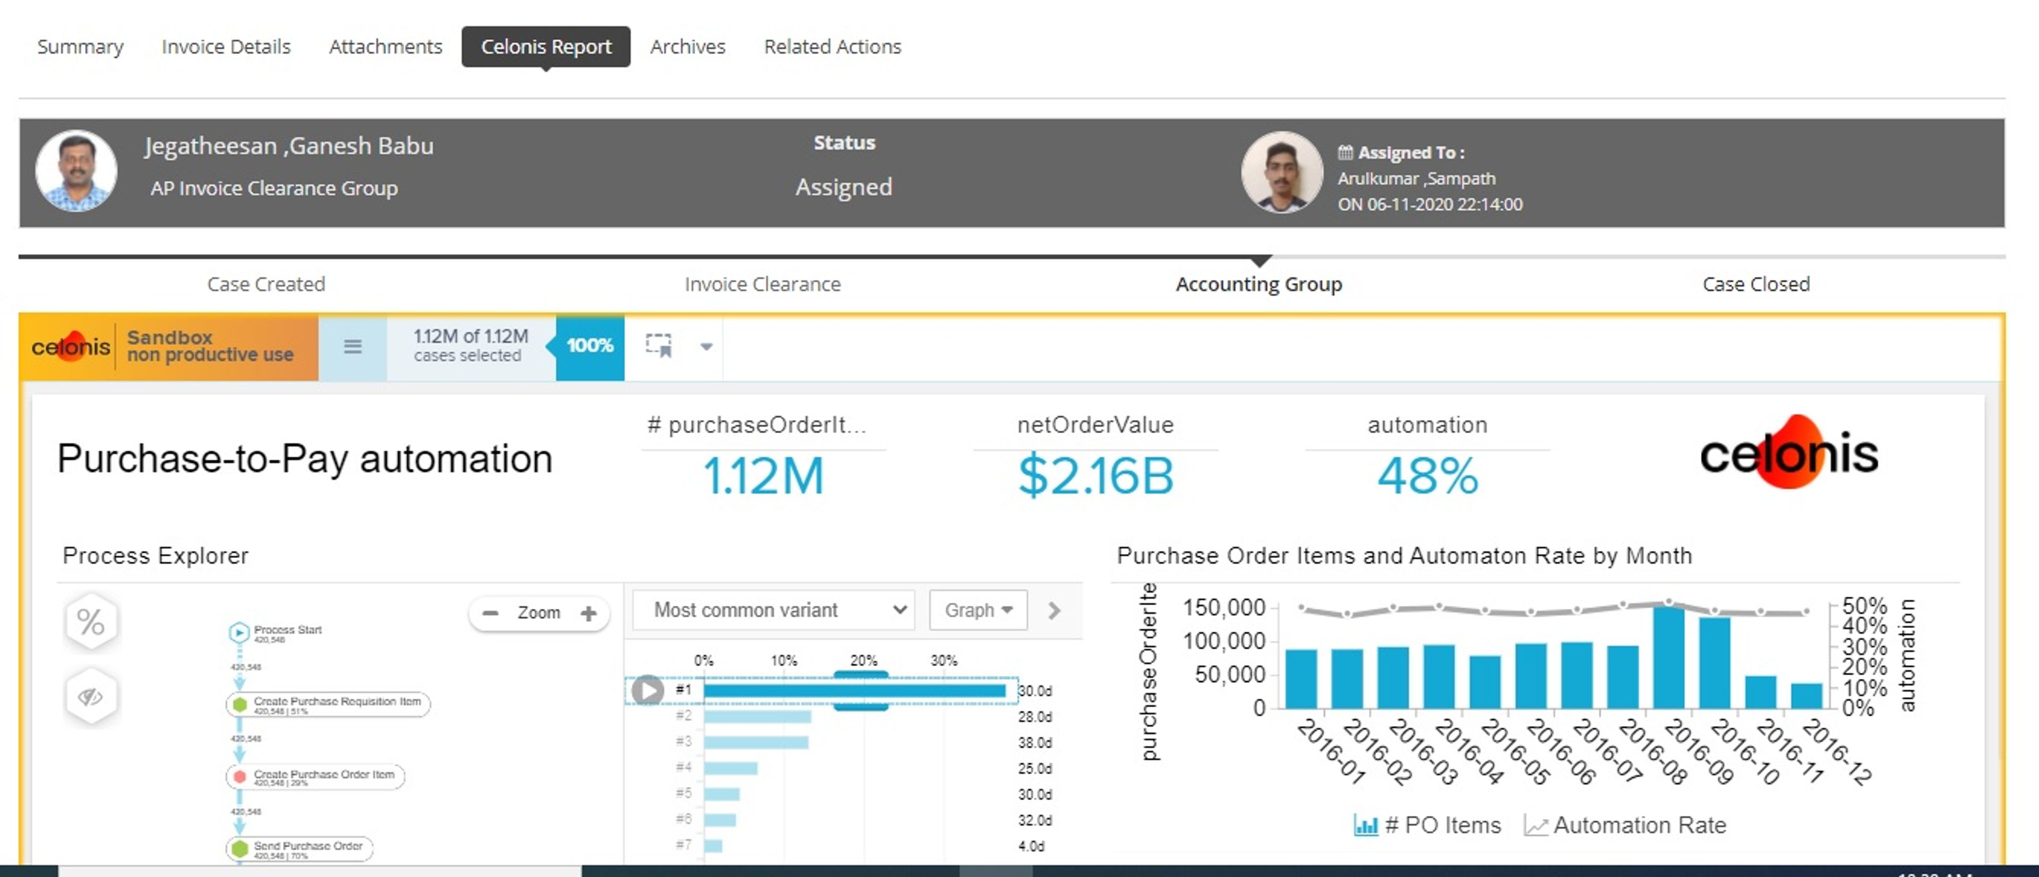Switch to Invoice Details tab

click(x=226, y=47)
